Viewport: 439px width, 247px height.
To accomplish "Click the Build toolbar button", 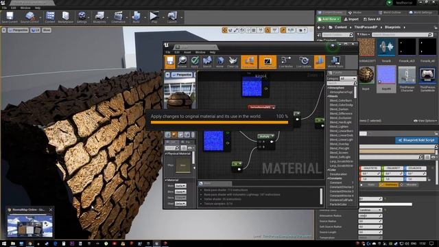I will pyautogui.click(x=136, y=16).
